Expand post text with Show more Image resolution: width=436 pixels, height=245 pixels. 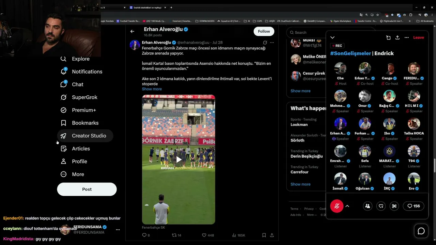pyautogui.click(x=152, y=89)
